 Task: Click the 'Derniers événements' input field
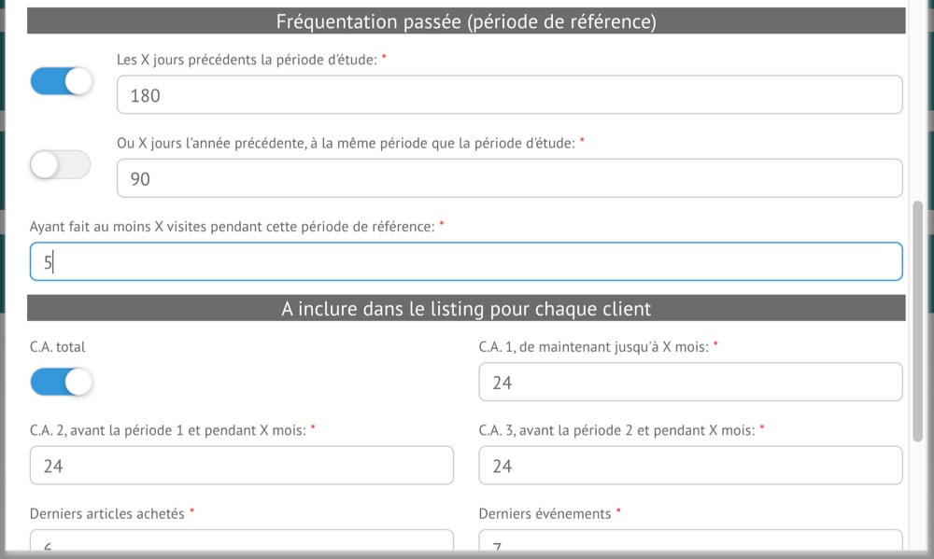pos(690,542)
